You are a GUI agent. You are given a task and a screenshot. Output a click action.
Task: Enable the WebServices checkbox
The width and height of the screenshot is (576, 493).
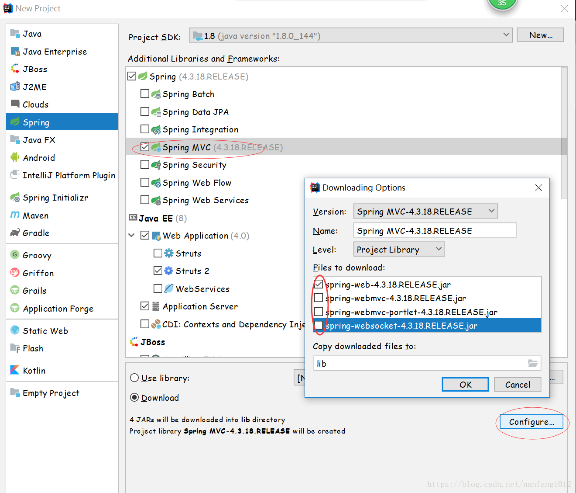[158, 288]
